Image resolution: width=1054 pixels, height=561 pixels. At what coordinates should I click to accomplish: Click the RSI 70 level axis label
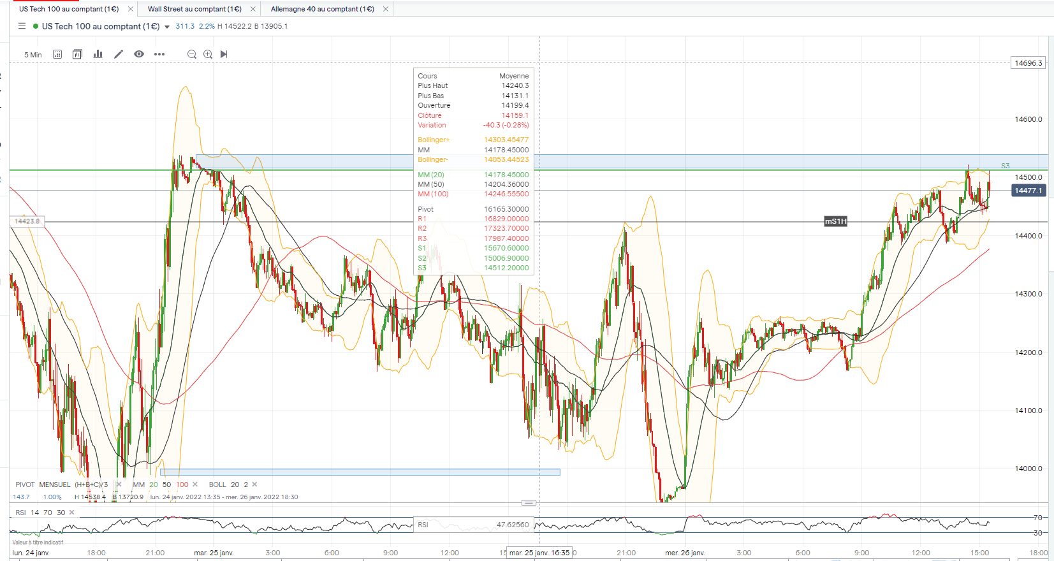pyautogui.click(x=1038, y=518)
